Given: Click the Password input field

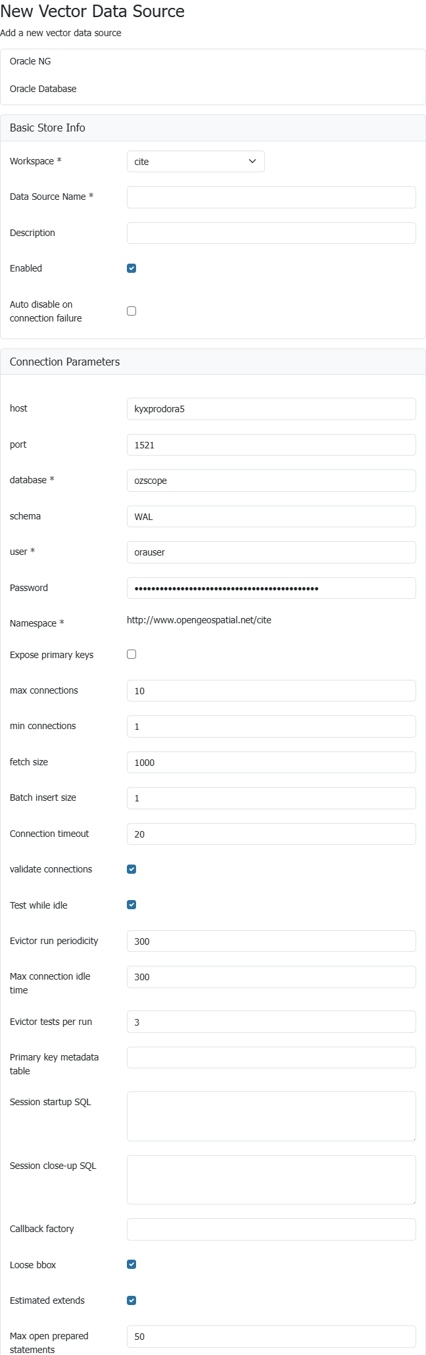Looking at the screenshot, I should [x=271, y=588].
